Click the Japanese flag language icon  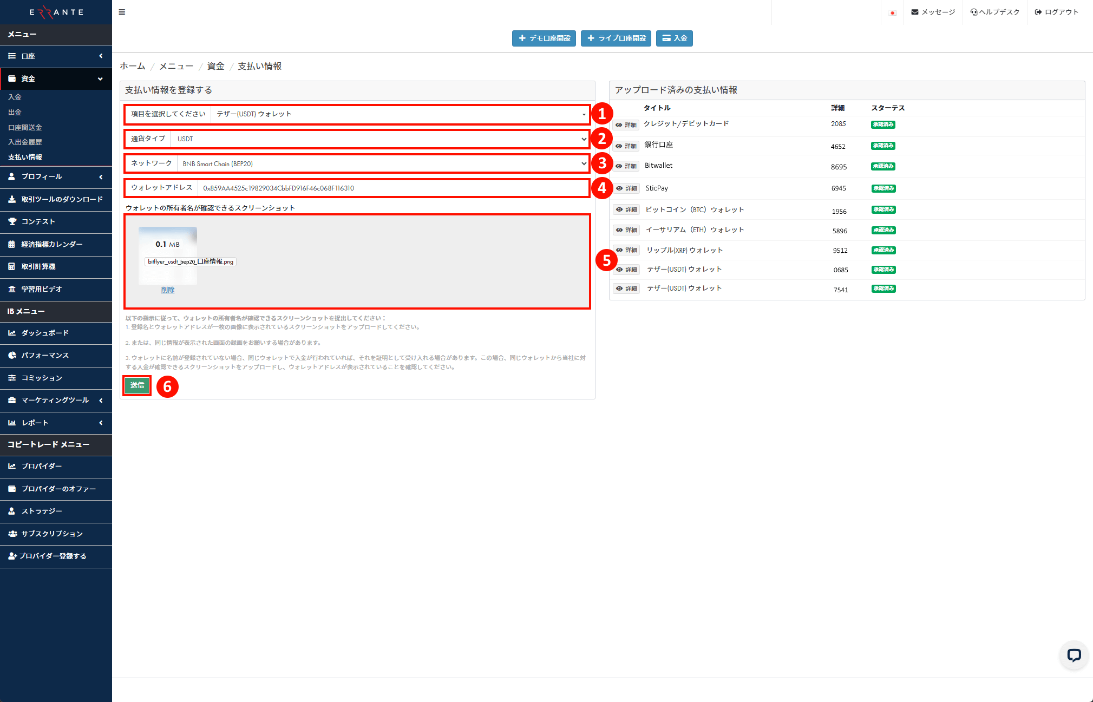892,13
